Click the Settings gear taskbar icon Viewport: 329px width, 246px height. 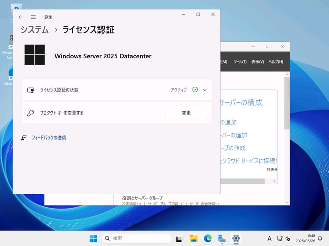[x=236, y=238]
